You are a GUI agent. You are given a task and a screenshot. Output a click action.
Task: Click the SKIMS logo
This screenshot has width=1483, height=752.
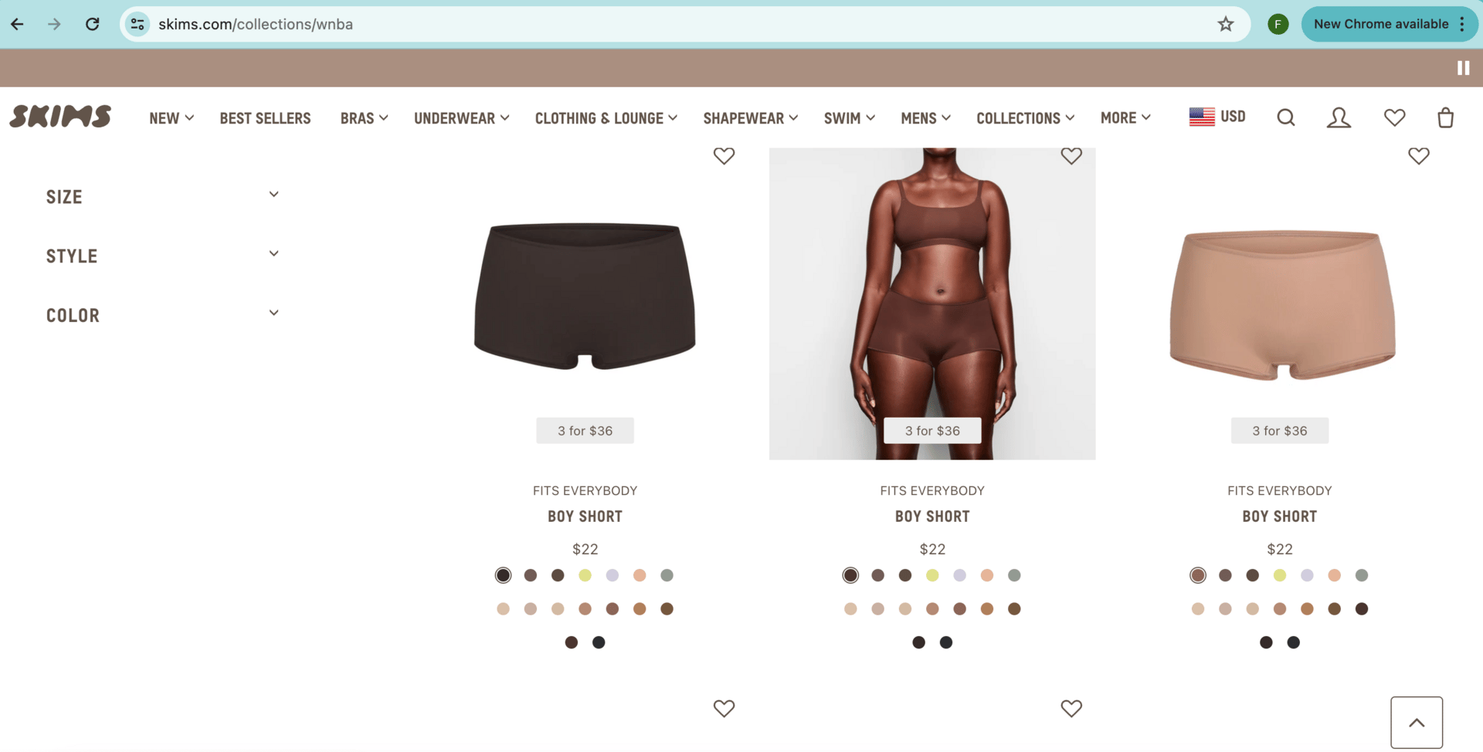60,117
